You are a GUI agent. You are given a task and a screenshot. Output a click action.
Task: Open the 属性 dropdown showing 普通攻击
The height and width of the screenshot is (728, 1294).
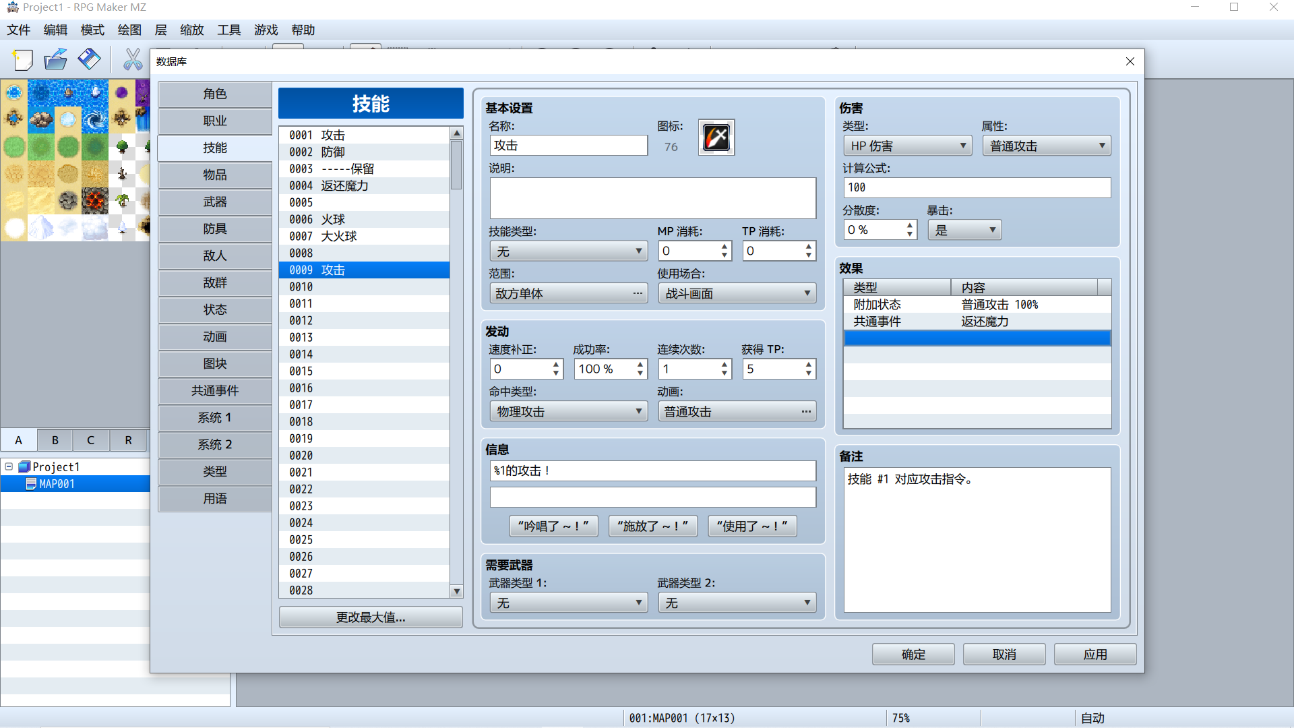(x=1047, y=146)
